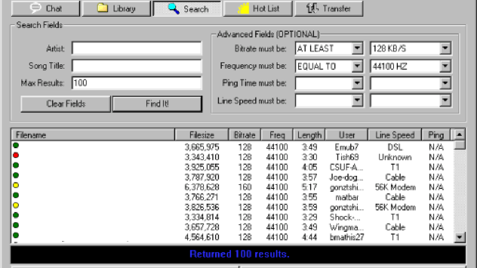Sort results by Freq column header
This screenshot has width=477, height=268.
[x=277, y=135]
